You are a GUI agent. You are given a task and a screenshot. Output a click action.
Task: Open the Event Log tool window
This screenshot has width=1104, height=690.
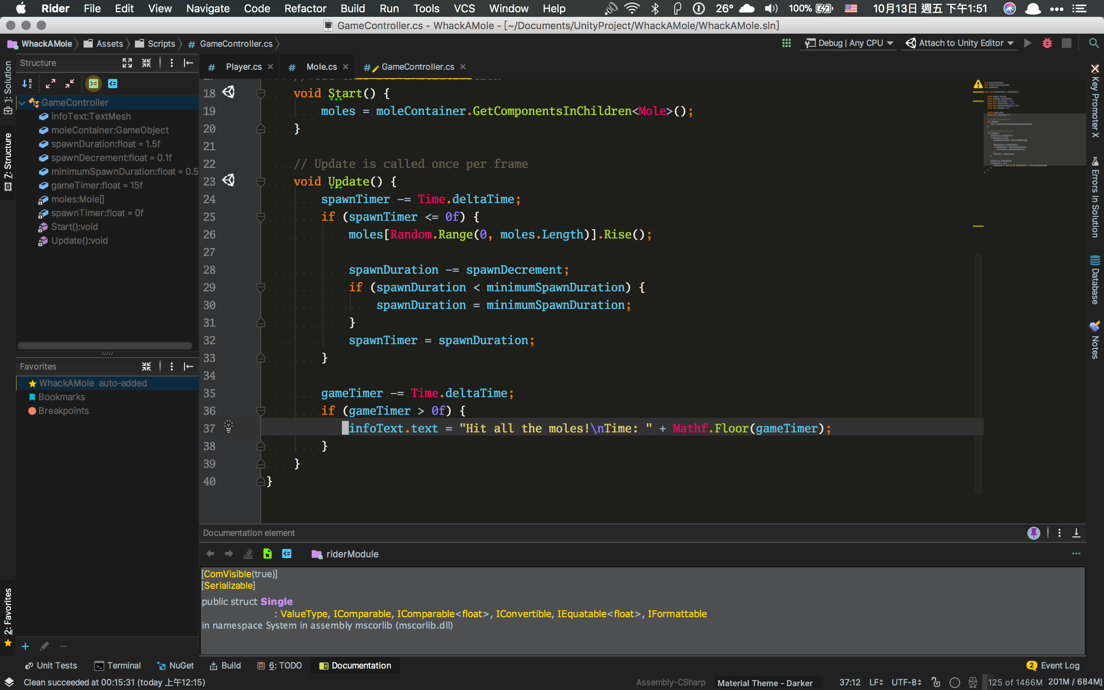coord(1053,665)
